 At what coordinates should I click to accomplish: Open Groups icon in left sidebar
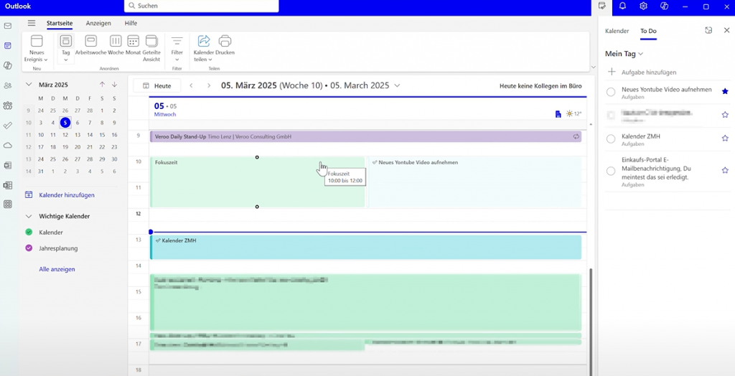[7, 105]
